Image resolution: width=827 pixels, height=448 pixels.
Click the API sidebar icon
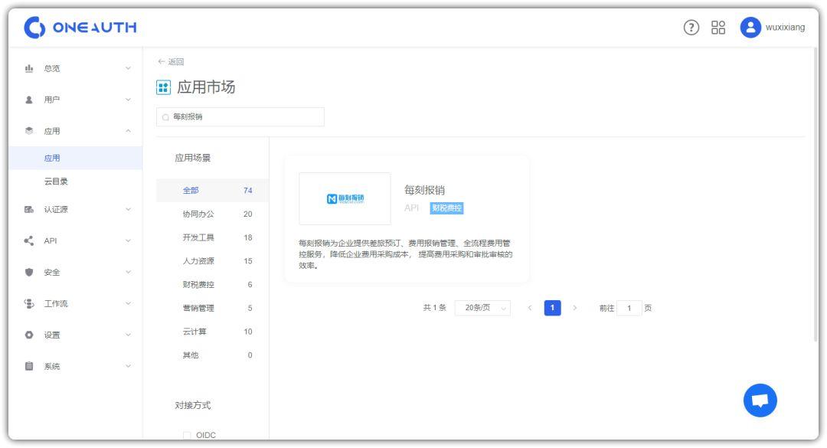pos(28,240)
